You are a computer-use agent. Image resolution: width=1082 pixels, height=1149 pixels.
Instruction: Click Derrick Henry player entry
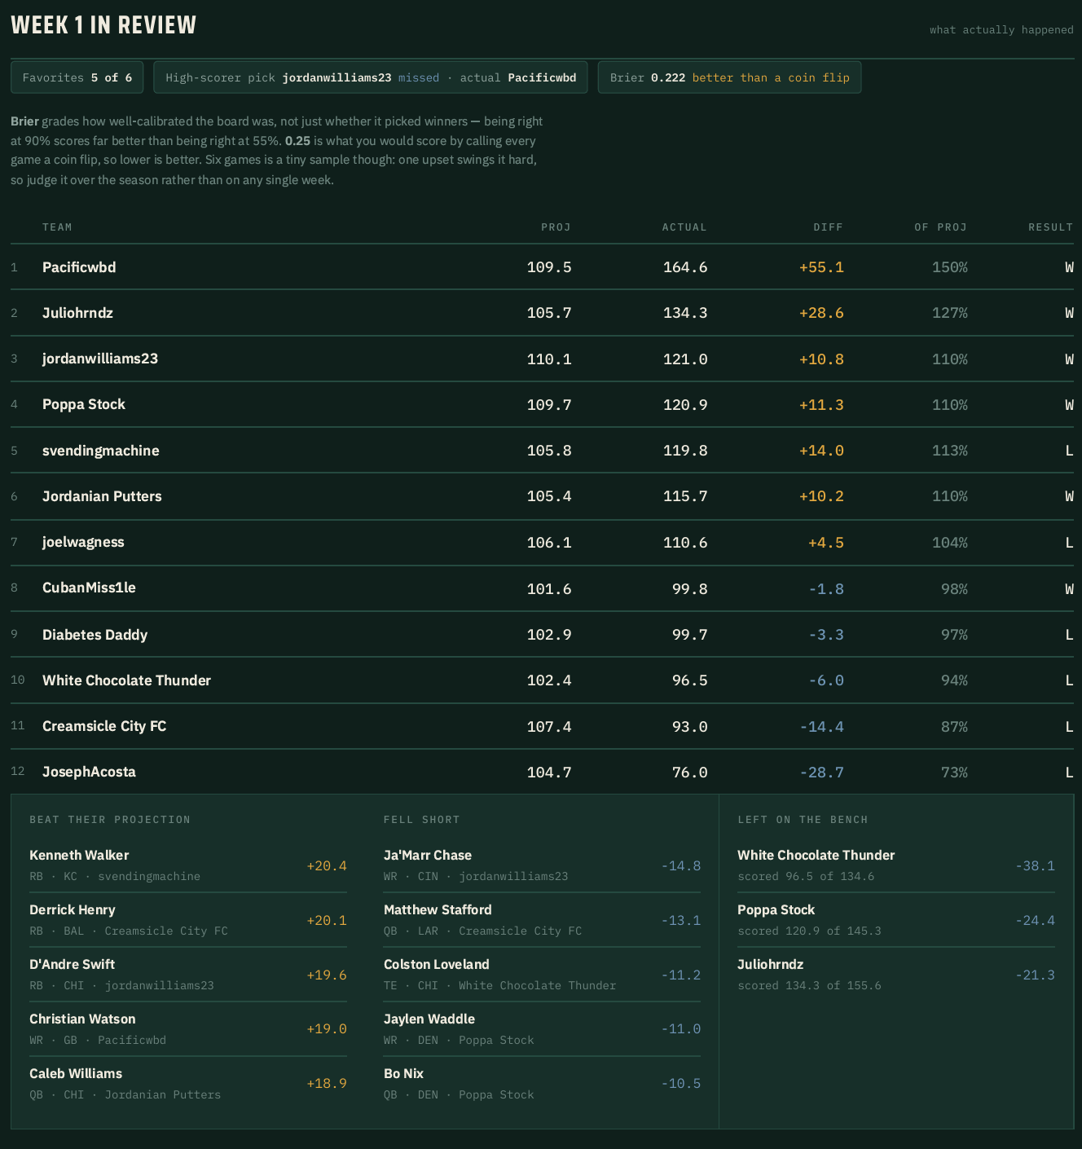tap(188, 920)
